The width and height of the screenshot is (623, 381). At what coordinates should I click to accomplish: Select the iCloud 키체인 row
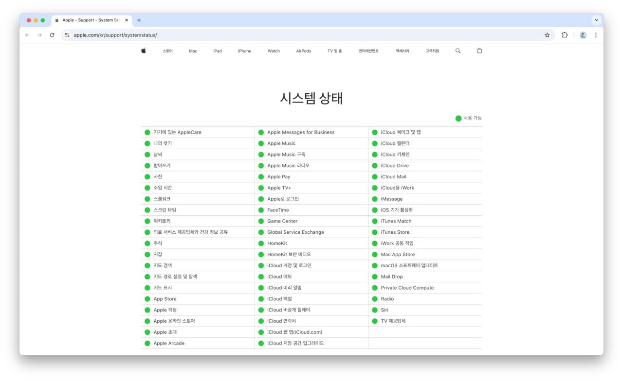coord(425,155)
